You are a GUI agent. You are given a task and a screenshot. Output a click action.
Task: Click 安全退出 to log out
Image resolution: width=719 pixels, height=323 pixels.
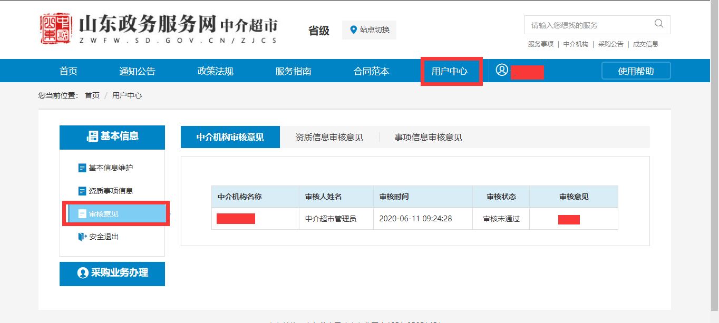click(104, 237)
